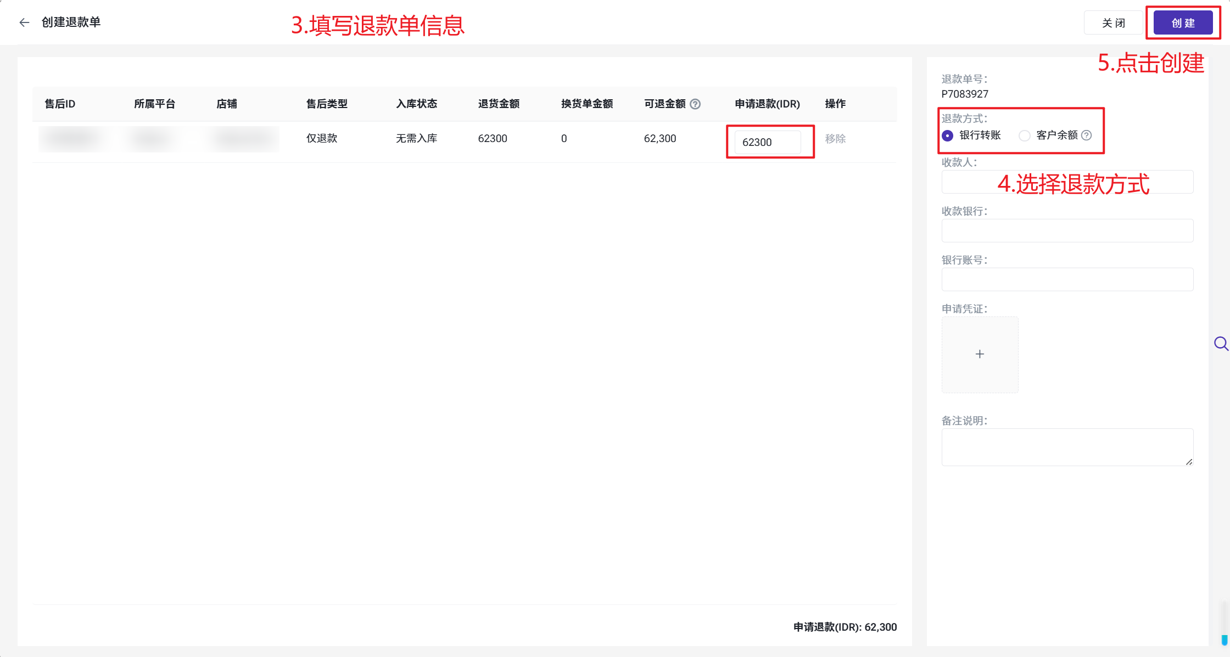
Task: Click the 申请退款(IDR) column header
Action: click(x=767, y=104)
